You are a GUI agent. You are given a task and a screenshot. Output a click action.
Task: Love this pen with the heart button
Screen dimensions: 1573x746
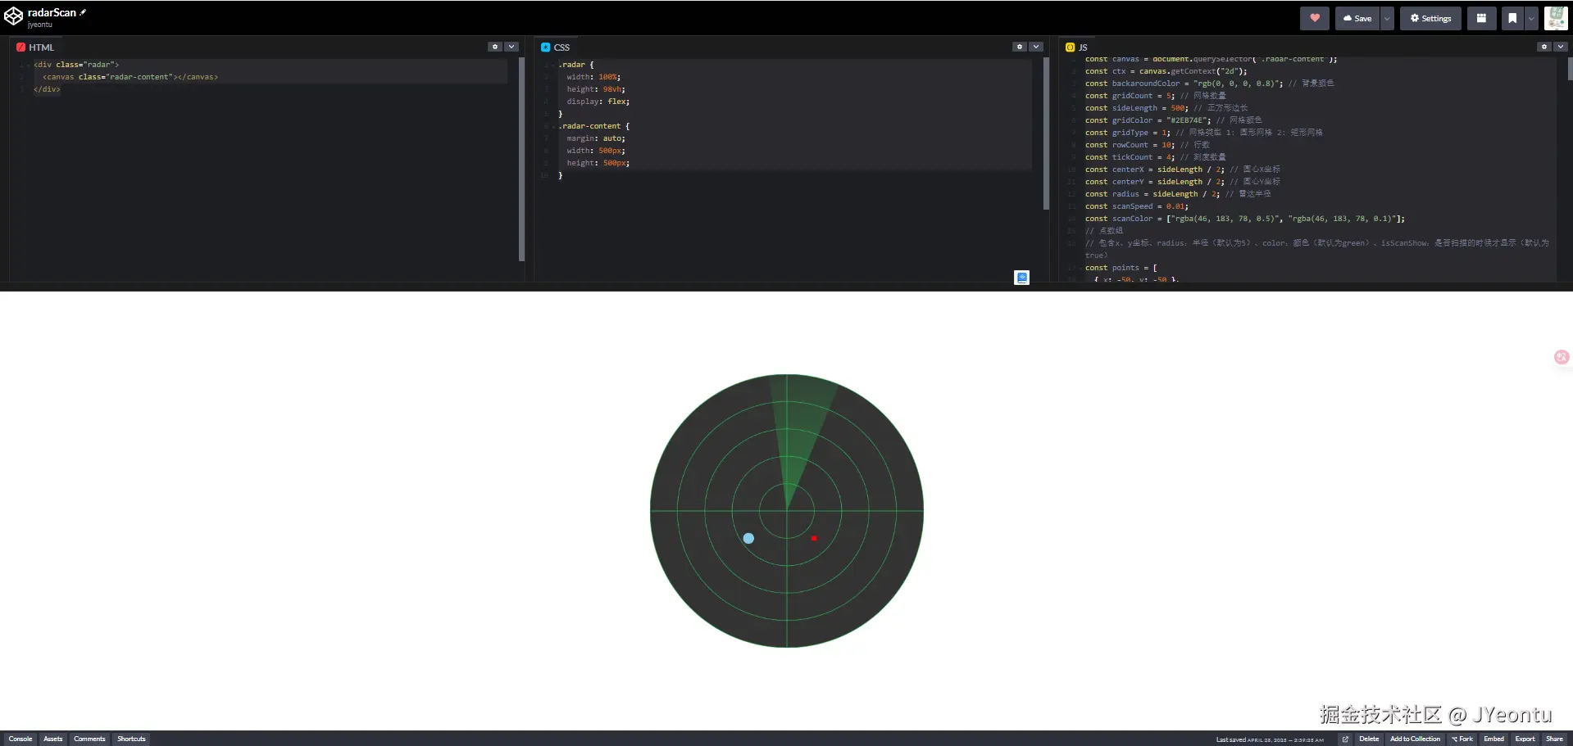[x=1315, y=18]
